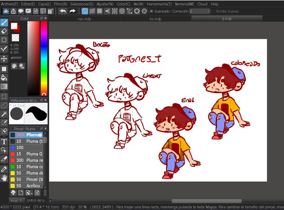The image size is (284, 210).
Task: Click the rainbow hue bar
Action: coord(44,58)
